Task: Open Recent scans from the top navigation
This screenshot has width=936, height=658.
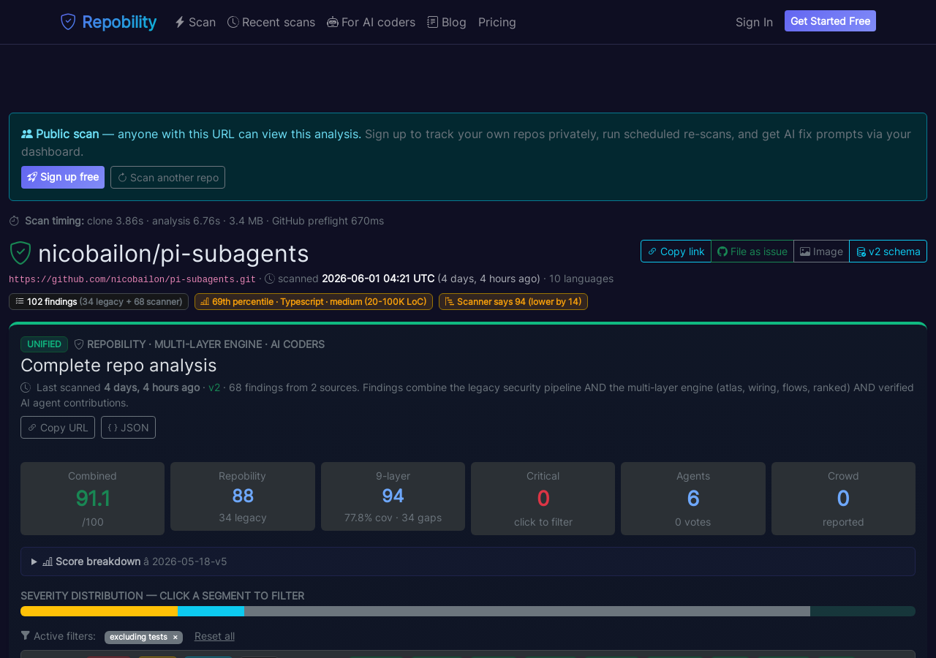Action: pos(271,22)
